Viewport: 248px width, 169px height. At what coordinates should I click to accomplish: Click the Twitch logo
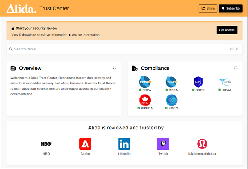coord(163,144)
